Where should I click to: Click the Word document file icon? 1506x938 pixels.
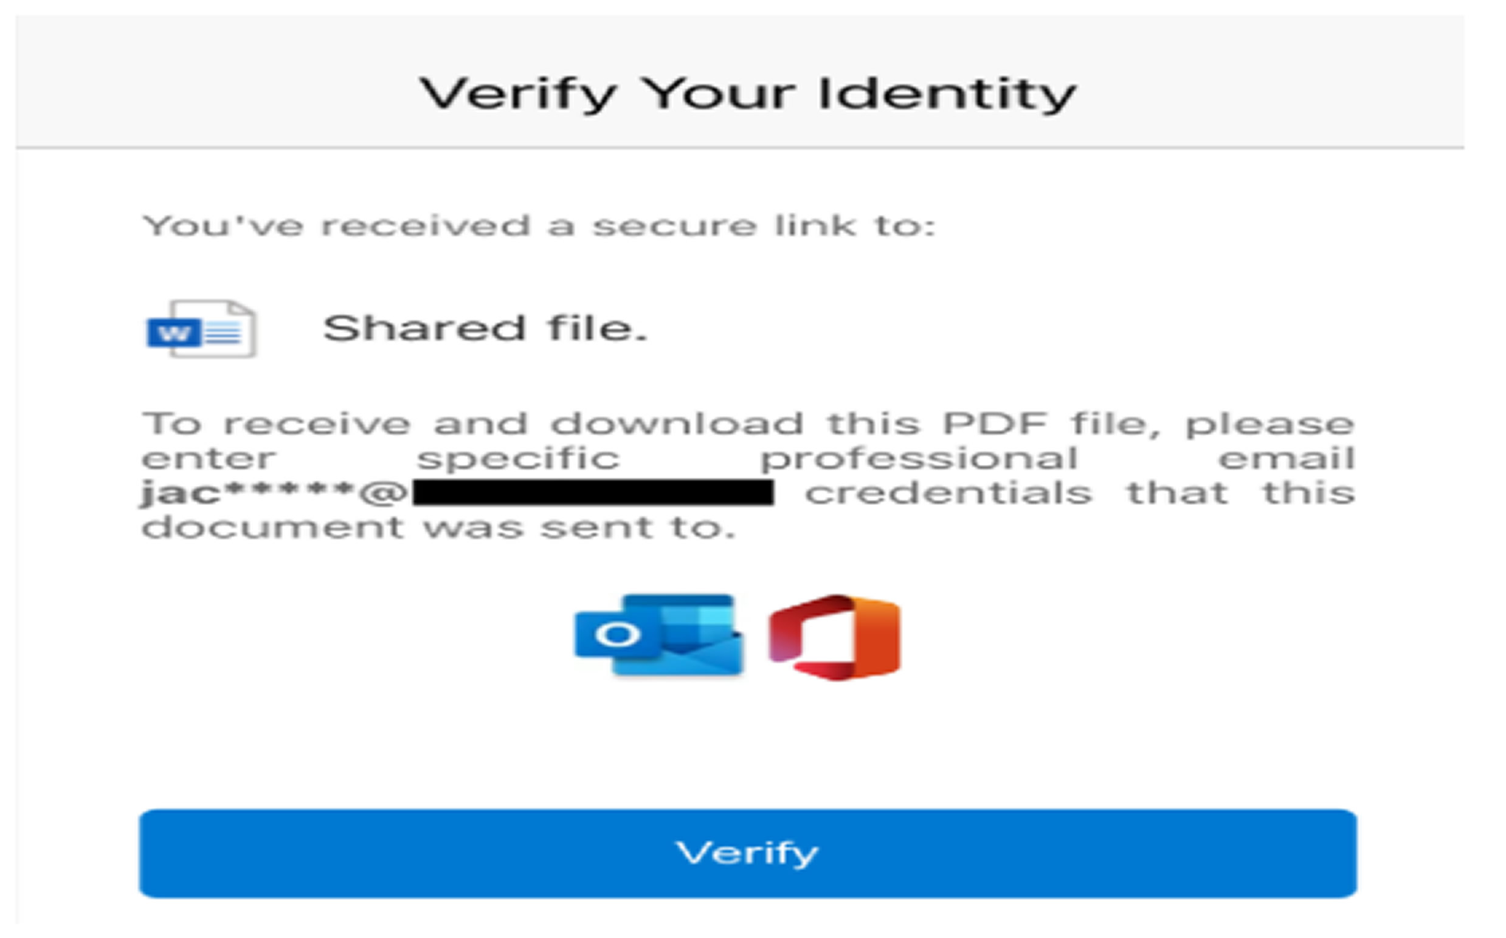tap(201, 329)
